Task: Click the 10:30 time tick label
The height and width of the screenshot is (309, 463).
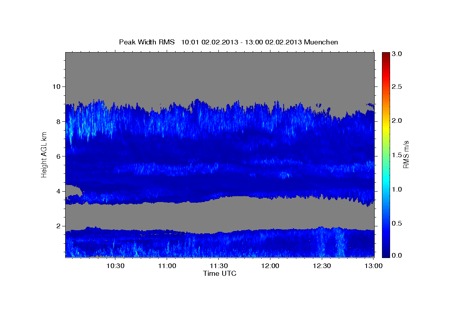Action: [x=115, y=266]
